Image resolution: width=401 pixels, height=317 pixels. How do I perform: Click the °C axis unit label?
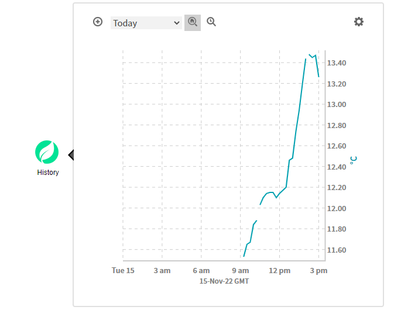[353, 160]
